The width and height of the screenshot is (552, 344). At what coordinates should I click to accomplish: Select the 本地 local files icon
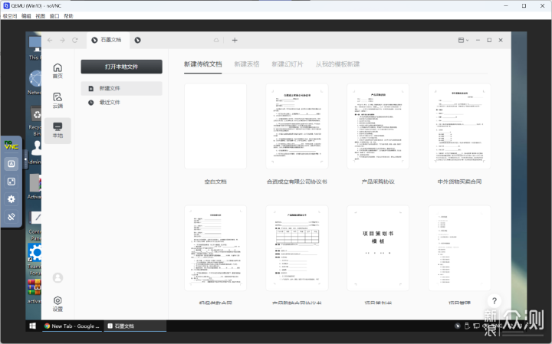[58, 129]
